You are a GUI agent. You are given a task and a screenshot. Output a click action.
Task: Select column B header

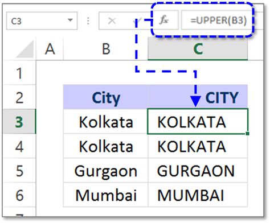(106, 49)
